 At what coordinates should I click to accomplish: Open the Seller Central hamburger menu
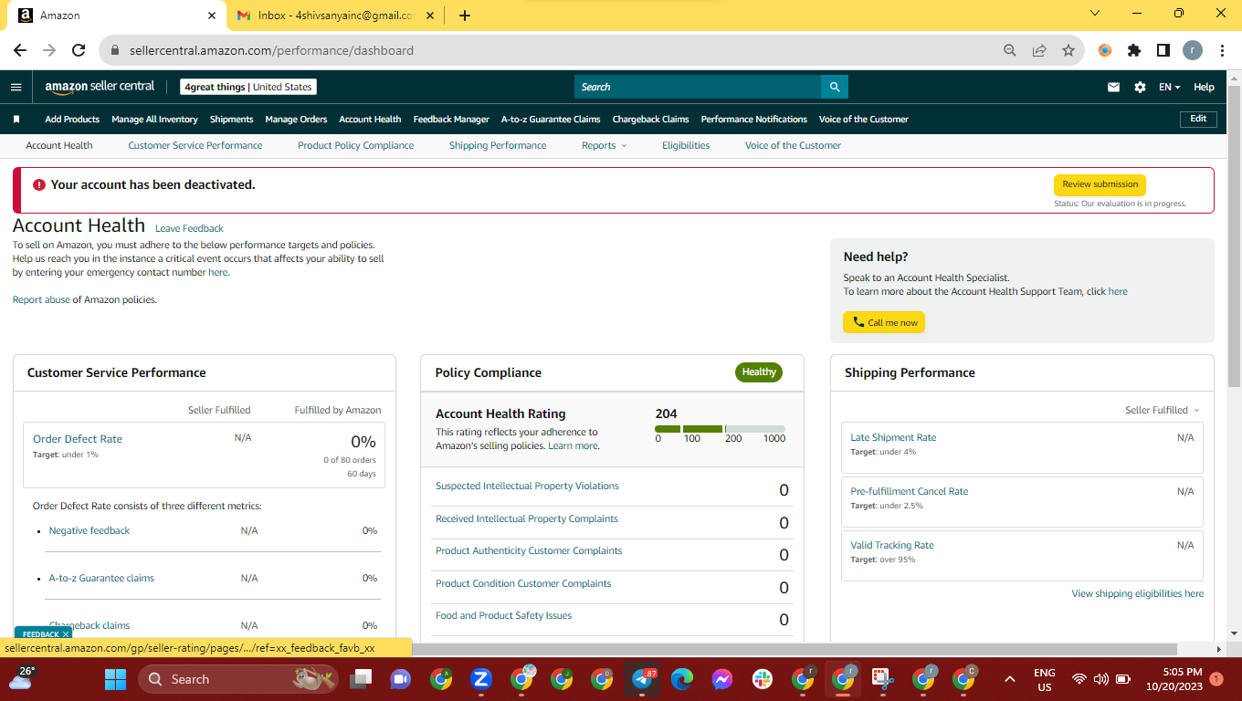(16, 87)
